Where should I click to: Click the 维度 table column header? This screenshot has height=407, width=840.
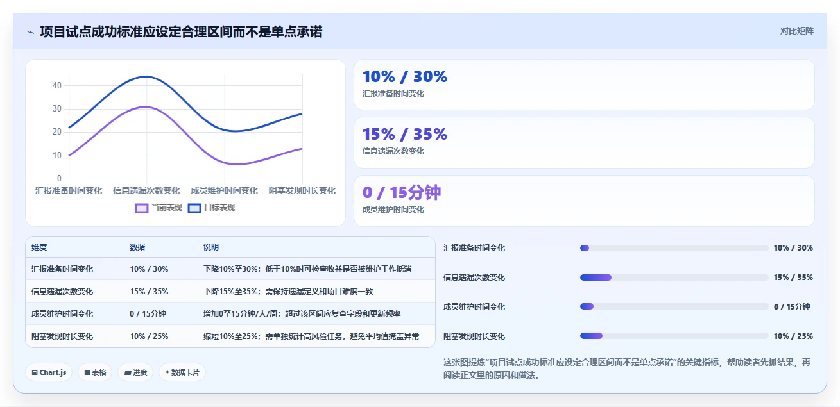tap(39, 247)
